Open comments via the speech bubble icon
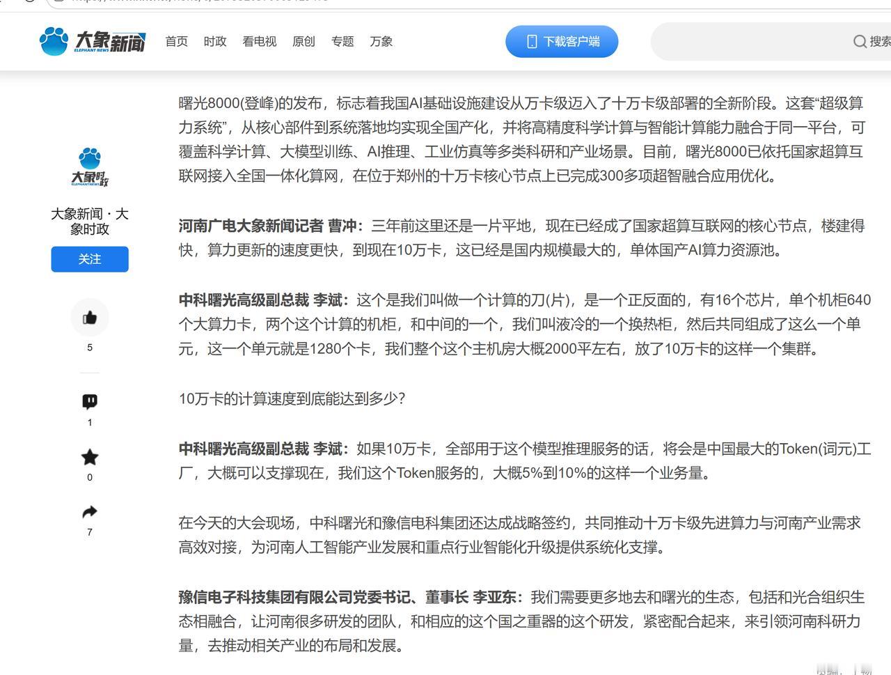The image size is (891, 675). 90,401
